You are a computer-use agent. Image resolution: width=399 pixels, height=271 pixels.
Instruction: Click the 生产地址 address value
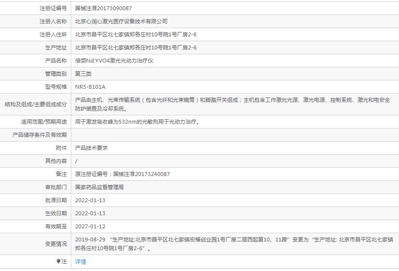(x=136, y=48)
